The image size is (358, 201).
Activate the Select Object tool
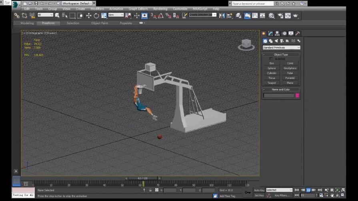coord(57,16)
